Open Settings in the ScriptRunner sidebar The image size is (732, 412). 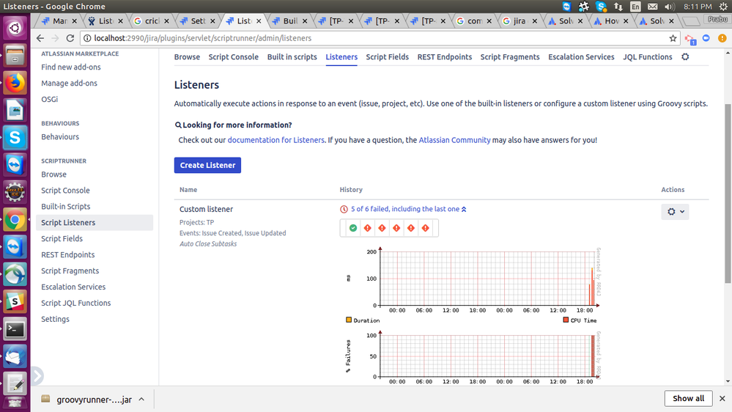[55, 319]
